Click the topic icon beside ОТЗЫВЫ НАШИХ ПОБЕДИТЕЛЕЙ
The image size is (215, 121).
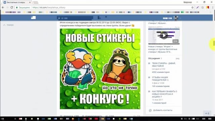(x=149, y=77)
